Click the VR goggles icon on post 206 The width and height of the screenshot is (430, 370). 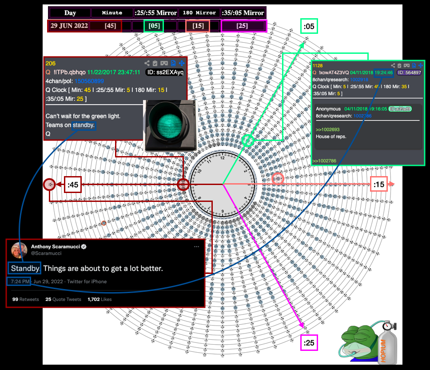tap(164, 63)
